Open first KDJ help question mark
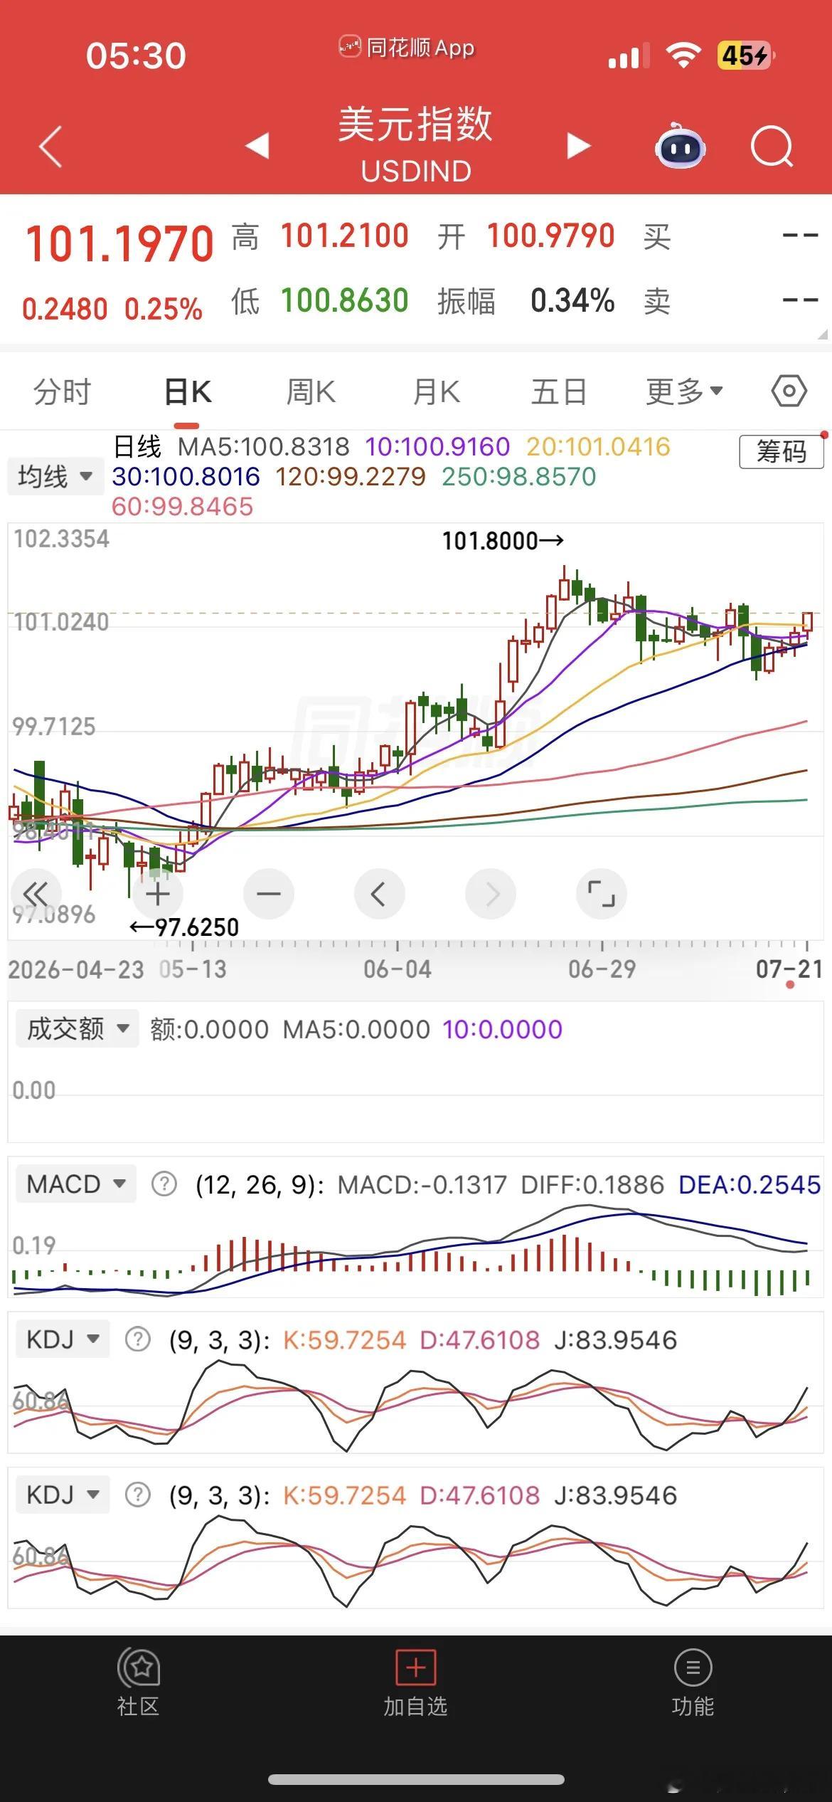Screen dimensions: 832x1802 pyautogui.click(x=137, y=1339)
